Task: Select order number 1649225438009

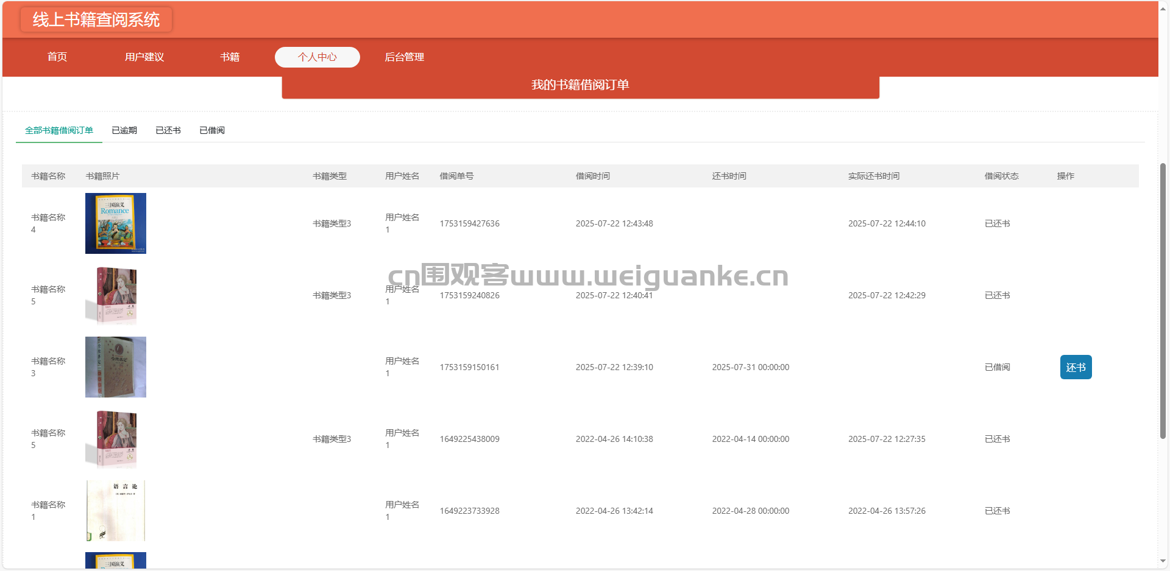Action: (470, 439)
